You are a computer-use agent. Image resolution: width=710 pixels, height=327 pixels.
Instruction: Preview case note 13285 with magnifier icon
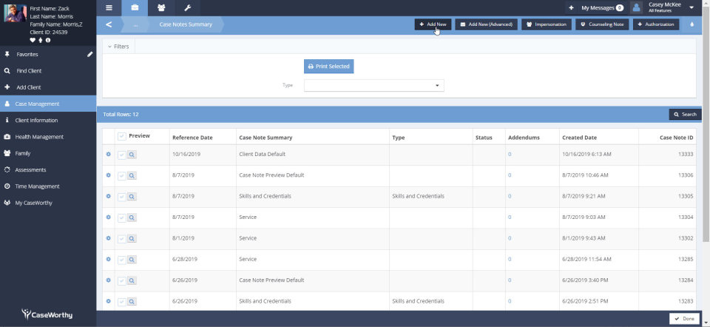[132, 260]
